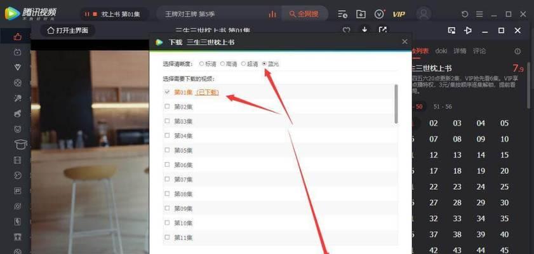This screenshot has height=254, width=534.
Task: Switch to the doki tab
Action: pos(441,51)
